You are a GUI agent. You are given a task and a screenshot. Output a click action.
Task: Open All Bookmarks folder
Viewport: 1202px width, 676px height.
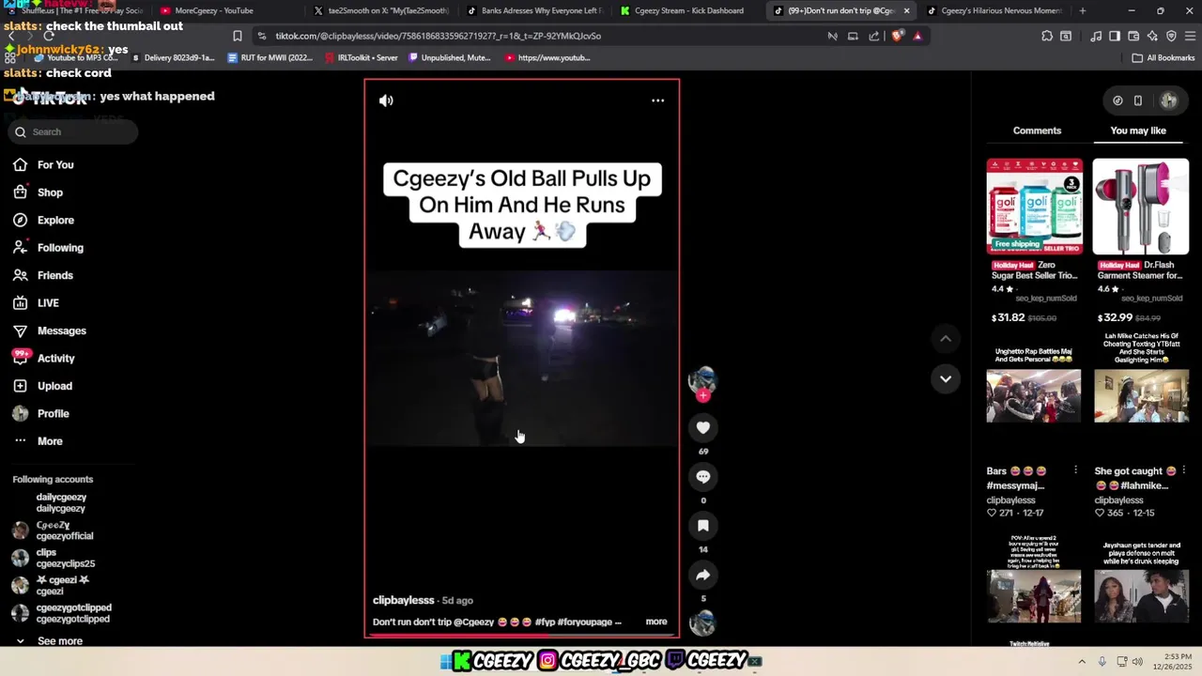point(1163,57)
